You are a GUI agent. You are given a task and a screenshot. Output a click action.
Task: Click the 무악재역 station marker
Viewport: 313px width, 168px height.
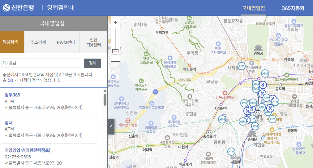click(162, 29)
